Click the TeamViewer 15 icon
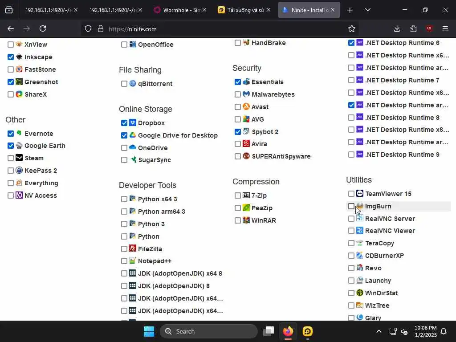 360,193
